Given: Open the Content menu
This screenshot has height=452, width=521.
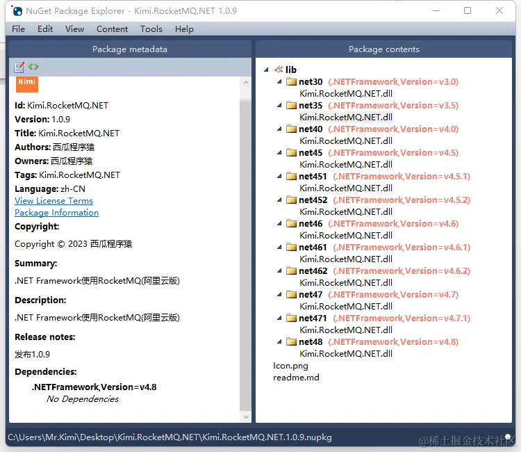Looking at the screenshot, I should [x=112, y=29].
